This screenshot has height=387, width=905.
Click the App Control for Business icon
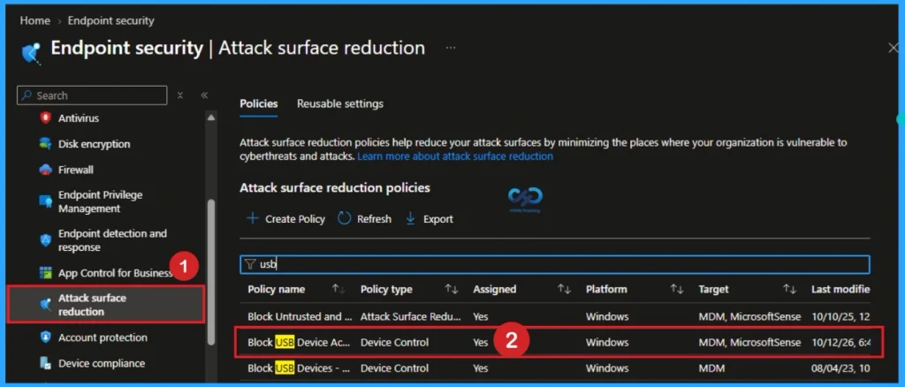coord(46,273)
